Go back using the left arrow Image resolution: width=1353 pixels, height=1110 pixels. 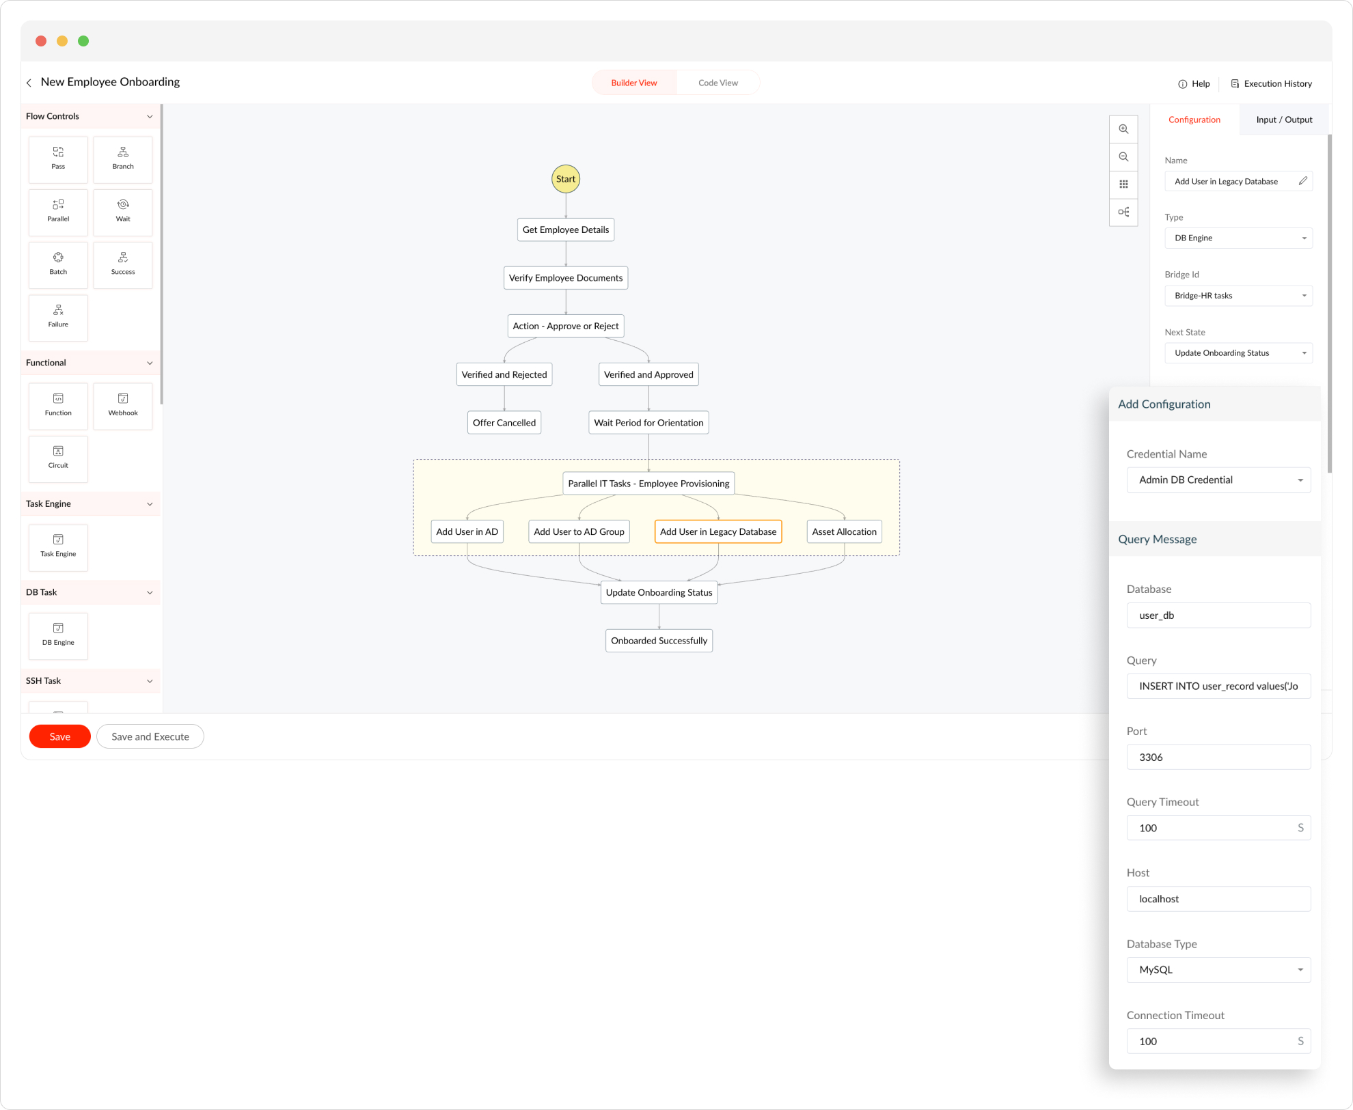pos(29,83)
